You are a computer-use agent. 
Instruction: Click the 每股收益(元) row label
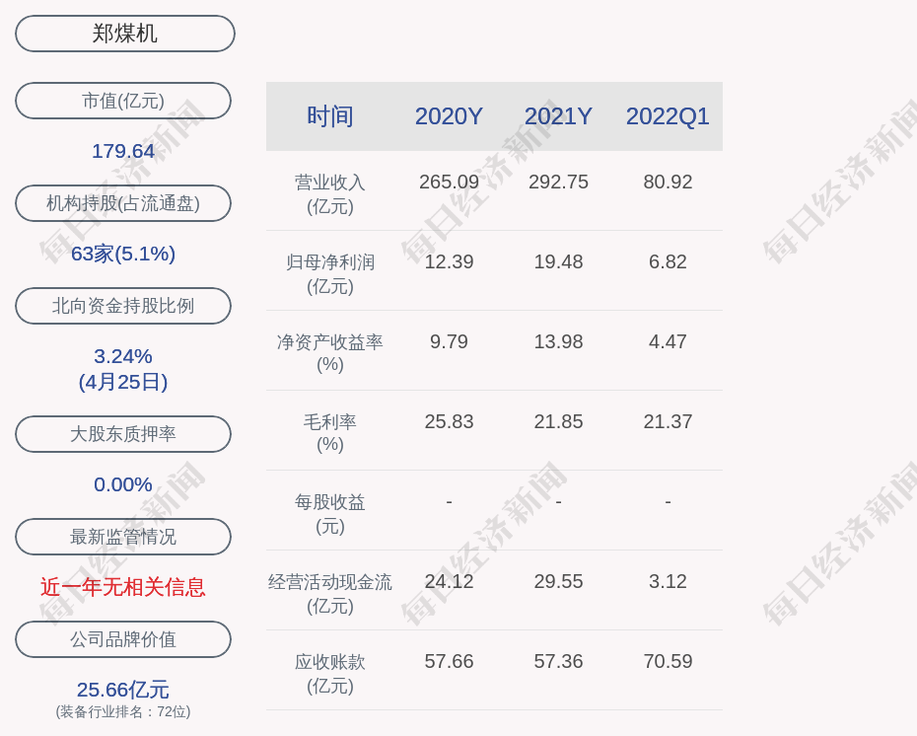[330, 514]
